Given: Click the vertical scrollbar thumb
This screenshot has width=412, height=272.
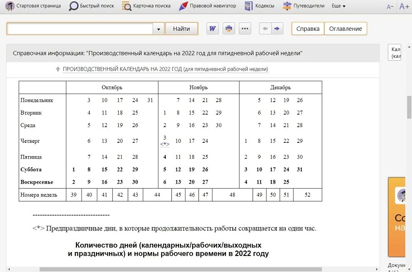Looking at the screenshot, I should tap(410, 107).
